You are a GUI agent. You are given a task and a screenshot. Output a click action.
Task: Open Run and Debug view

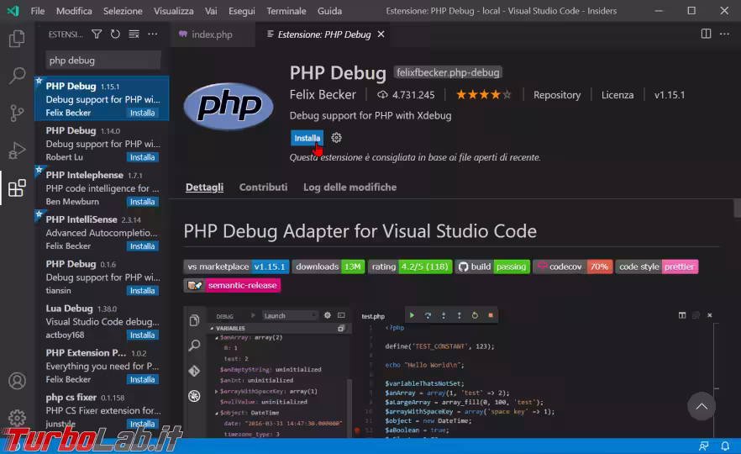click(x=17, y=150)
